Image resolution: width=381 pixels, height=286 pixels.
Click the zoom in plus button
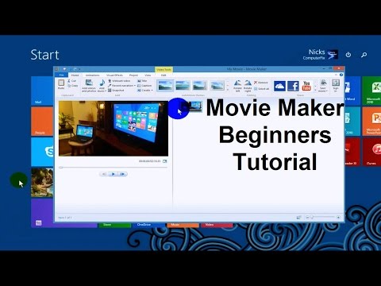tap(338, 217)
